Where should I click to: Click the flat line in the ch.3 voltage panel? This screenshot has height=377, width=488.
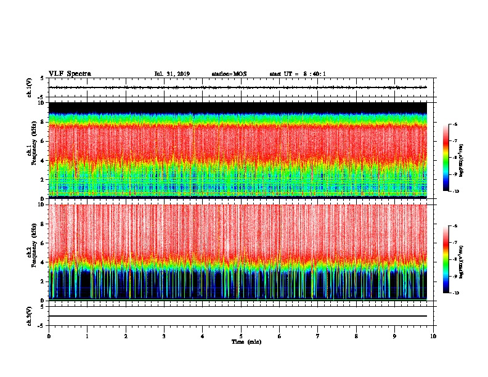coord(238,316)
